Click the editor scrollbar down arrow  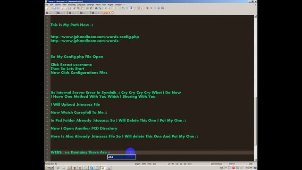click(x=255, y=160)
